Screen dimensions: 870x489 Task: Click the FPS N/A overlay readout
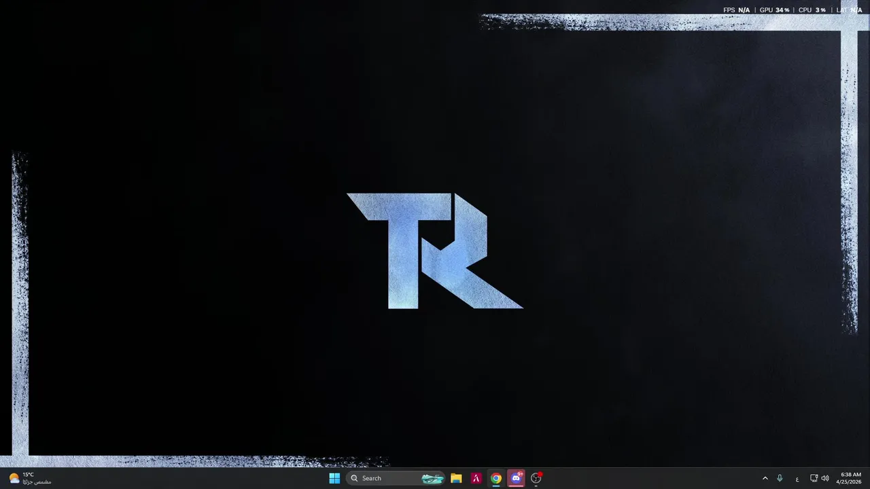pos(737,10)
